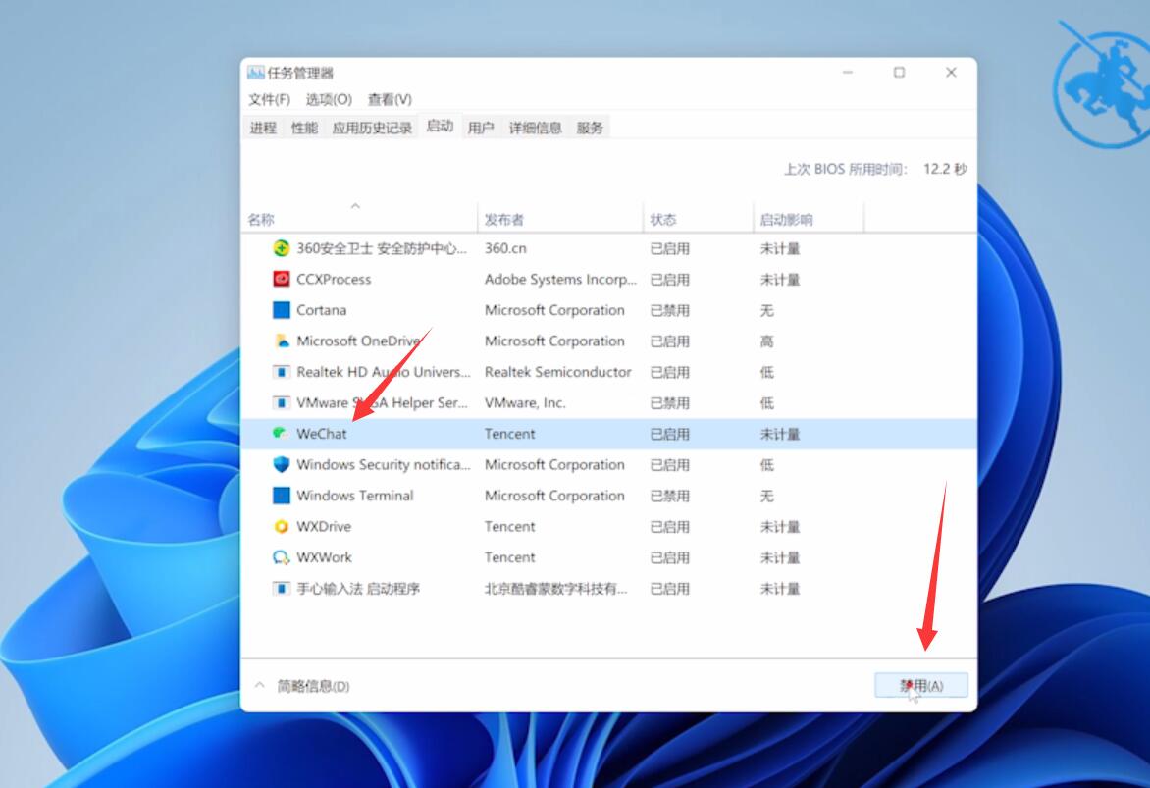Image resolution: width=1150 pixels, height=788 pixels.
Task: Select the WeChat row name
Action: pyautogui.click(x=321, y=433)
